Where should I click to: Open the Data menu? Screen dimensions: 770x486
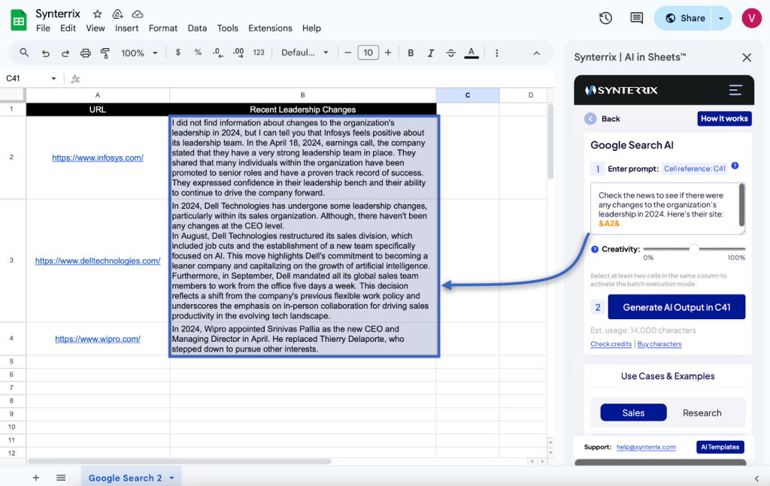(197, 28)
